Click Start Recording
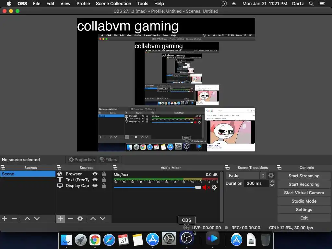Image resolution: width=332 pixels, height=249 pixels. (304, 184)
